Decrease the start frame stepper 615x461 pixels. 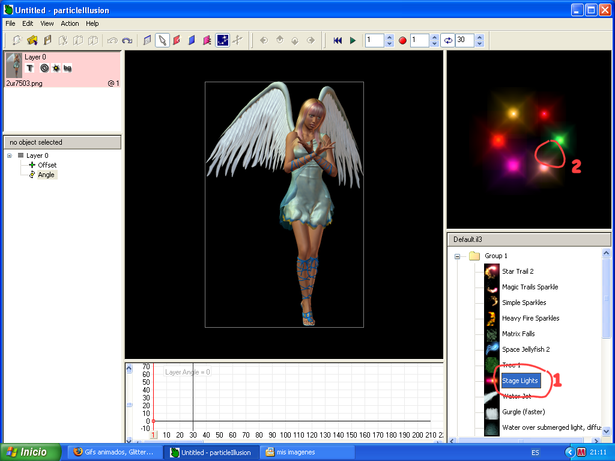435,43
